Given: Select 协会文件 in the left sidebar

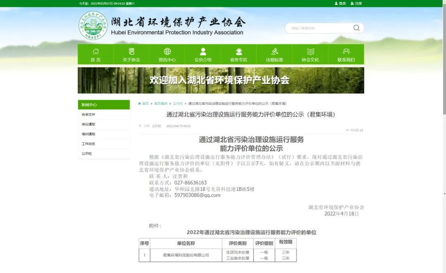Looking at the screenshot, I should (x=88, y=115).
